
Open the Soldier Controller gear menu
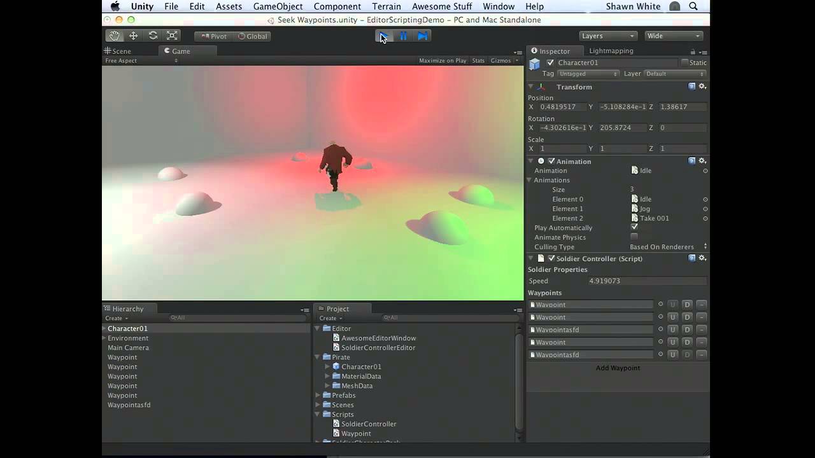pos(702,258)
